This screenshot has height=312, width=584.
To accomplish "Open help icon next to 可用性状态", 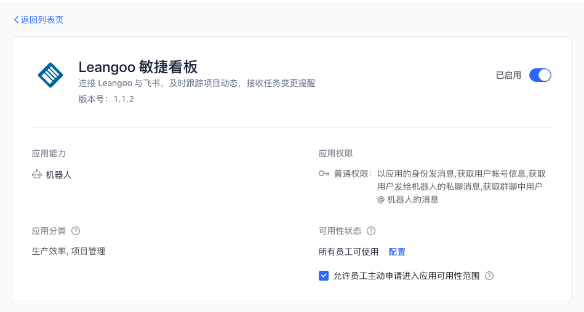I will [x=371, y=231].
